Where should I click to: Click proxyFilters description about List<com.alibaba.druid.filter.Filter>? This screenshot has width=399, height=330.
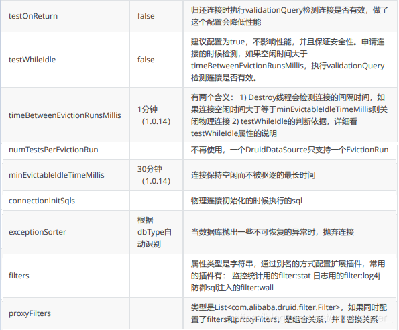coord(289,313)
